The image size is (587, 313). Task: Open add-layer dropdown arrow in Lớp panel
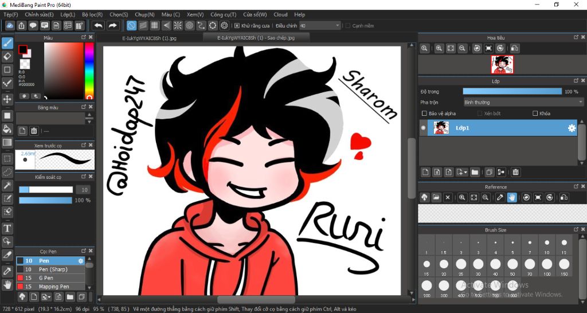(465, 172)
